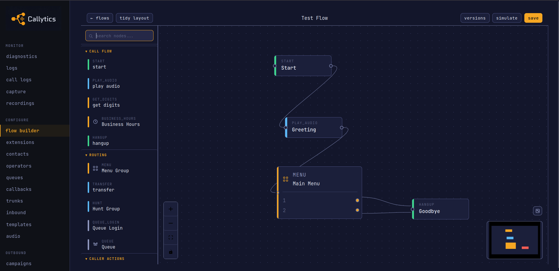The width and height of the screenshot is (559, 271).
Task: Select the get digits palette node
Action: coord(119,103)
